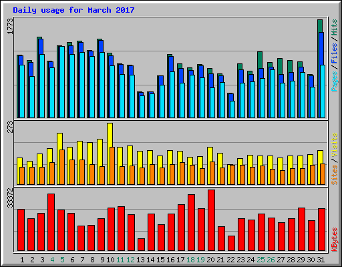Click the orange Sites legend label
Viewport: 342px width, 267px height.
[x=335, y=175]
